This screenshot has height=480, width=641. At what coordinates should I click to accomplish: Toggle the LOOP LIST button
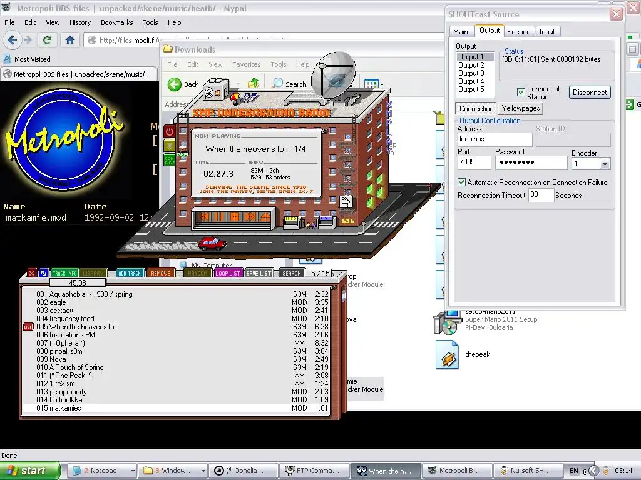point(228,274)
